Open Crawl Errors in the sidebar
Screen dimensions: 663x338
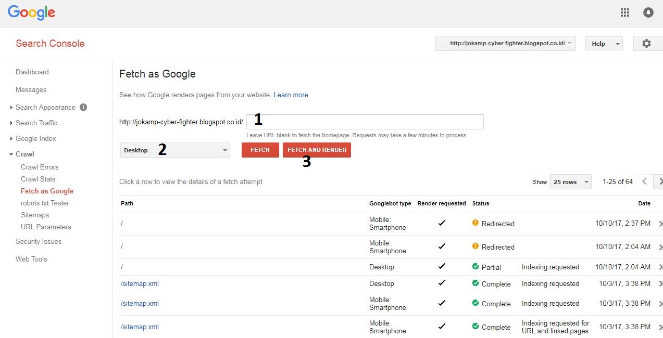tap(40, 167)
